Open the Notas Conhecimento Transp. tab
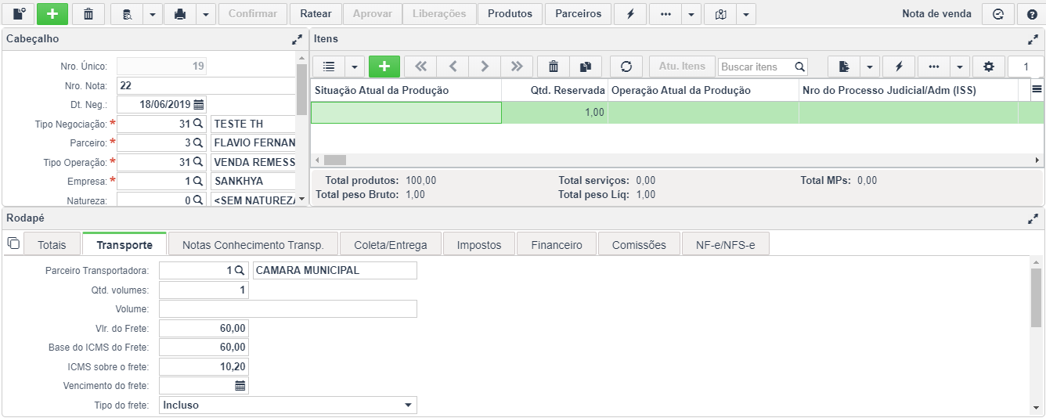 [253, 245]
